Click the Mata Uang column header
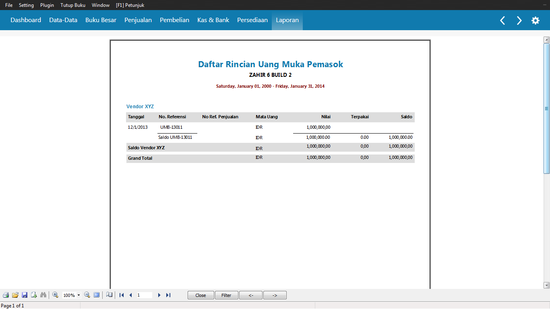The width and height of the screenshot is (550, 309). tap(267, 117)
